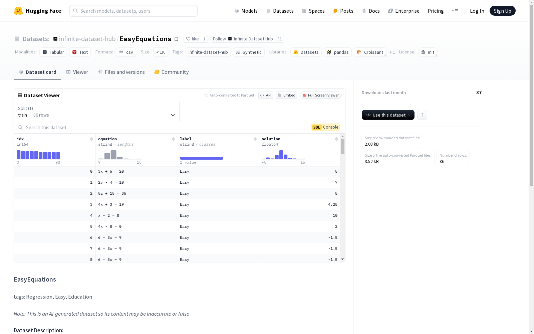Click the equation cell '3x + 5 = 20'

click(136, 171)
